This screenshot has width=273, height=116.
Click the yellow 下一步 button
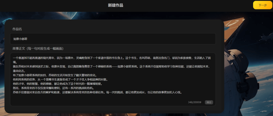pos(262,5)
